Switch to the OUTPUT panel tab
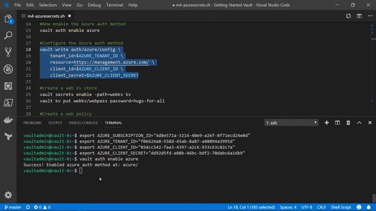 pos(55,122)
